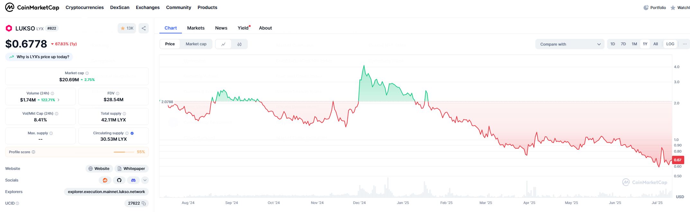Open the Community menu
The image size is (690, 212).
(179, 7)
